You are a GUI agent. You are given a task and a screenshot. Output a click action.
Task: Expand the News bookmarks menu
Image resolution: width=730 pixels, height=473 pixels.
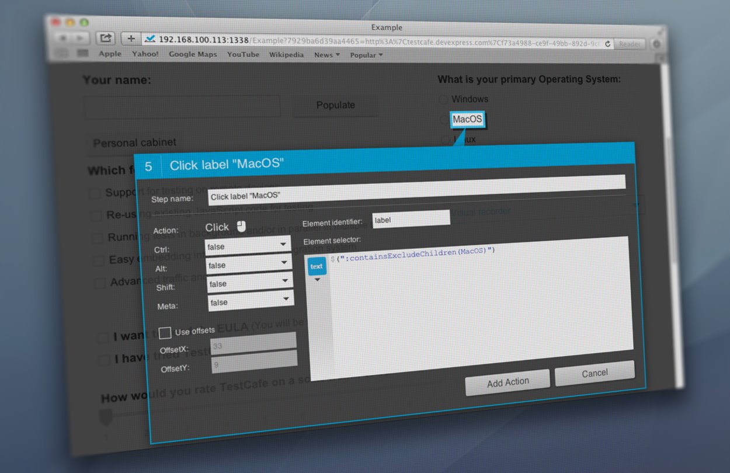coord(327,55)
